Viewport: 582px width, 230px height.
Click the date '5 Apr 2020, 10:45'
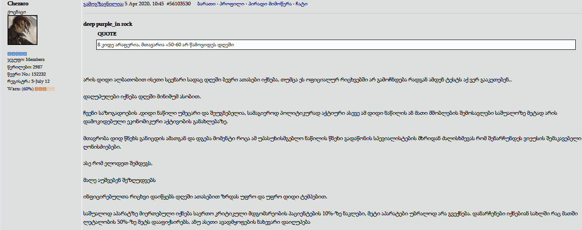144,4
